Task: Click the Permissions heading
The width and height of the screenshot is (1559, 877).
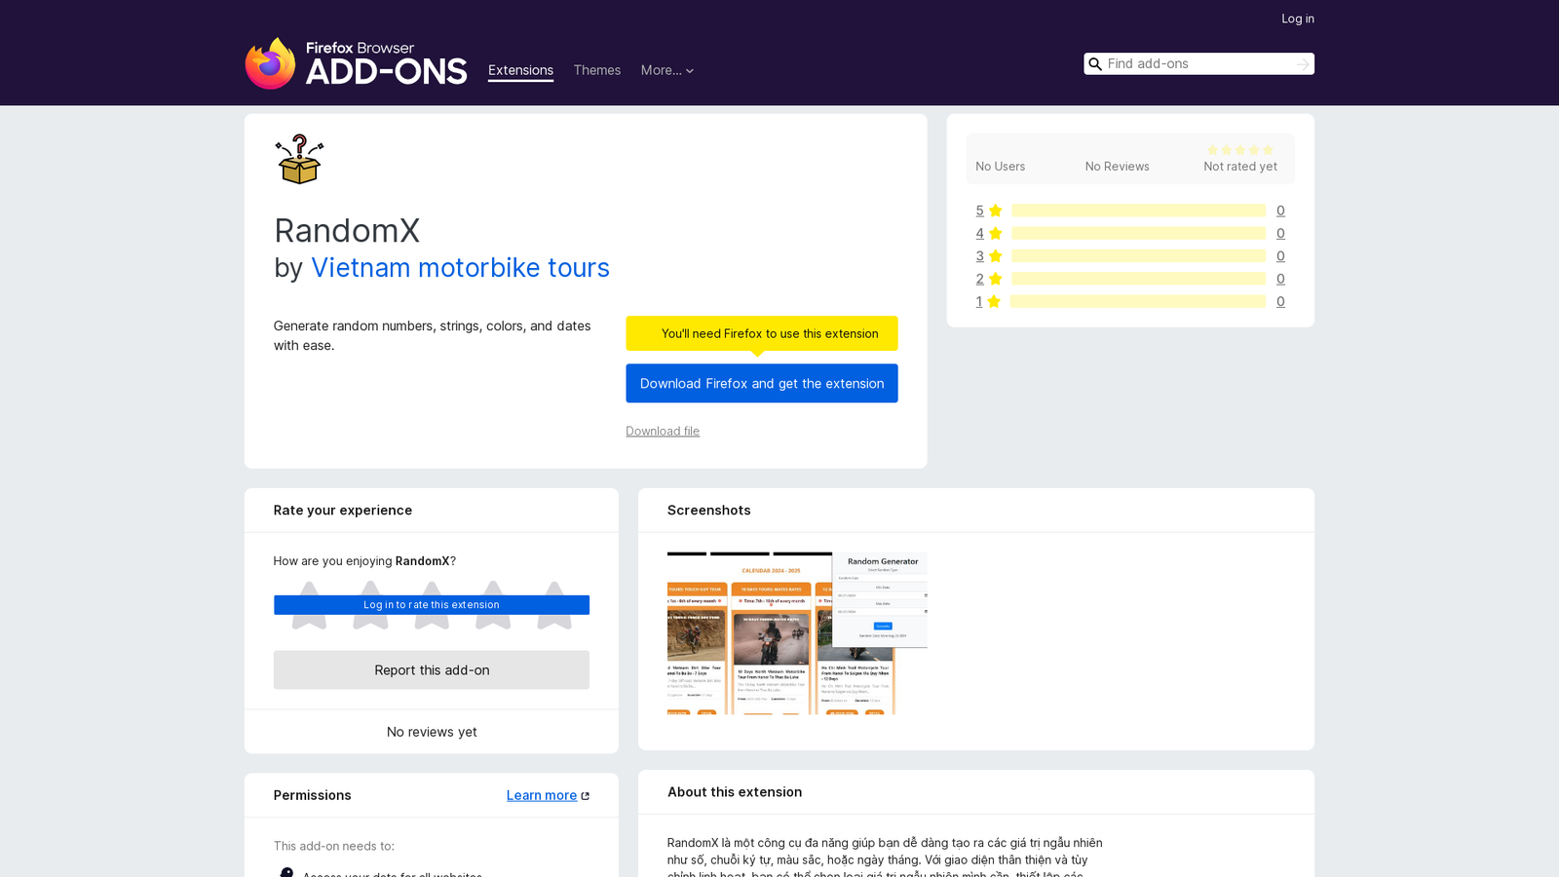Action: [x=313, y=795]
